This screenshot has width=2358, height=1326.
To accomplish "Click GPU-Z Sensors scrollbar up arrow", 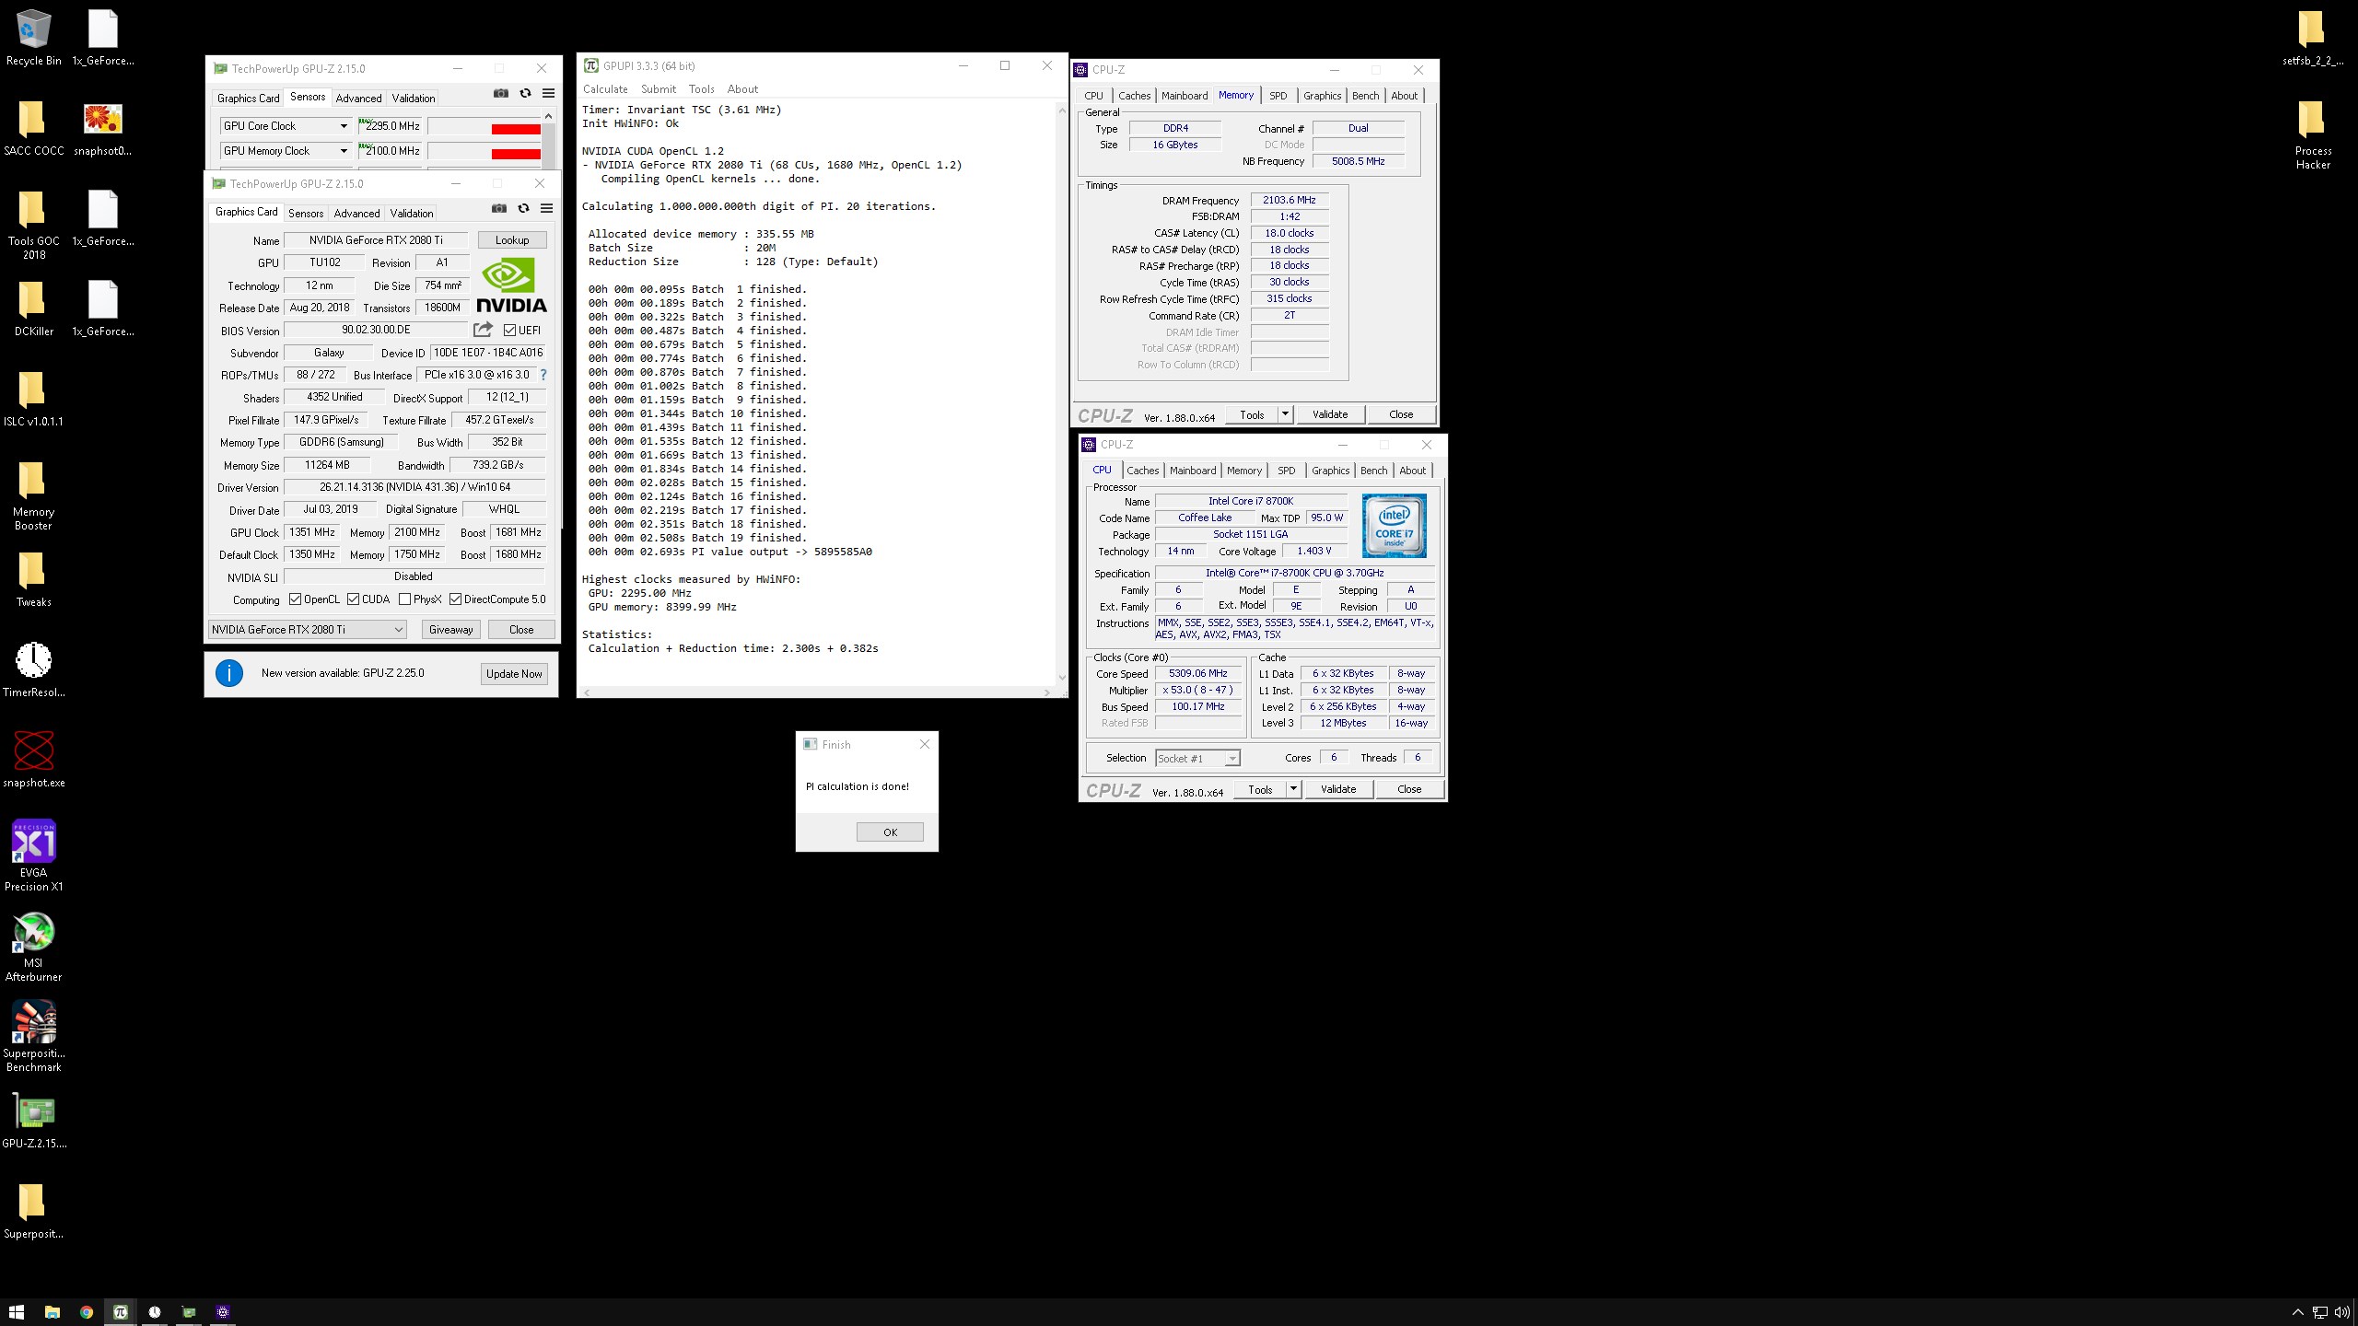I will pos(548,116).
